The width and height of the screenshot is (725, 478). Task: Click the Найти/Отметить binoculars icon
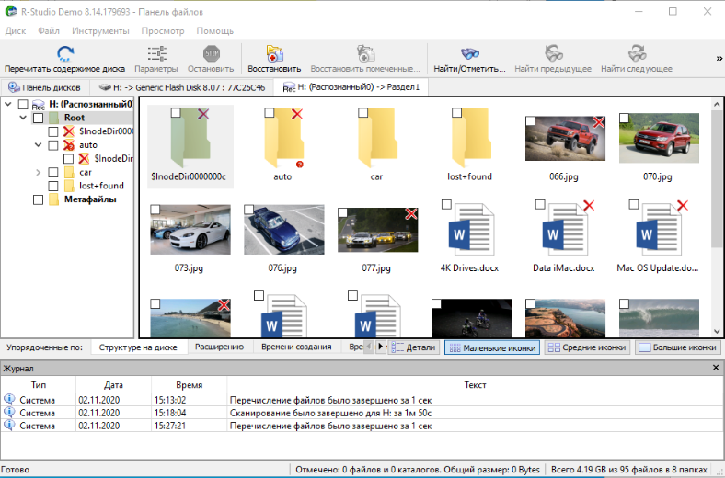point(469,53)
